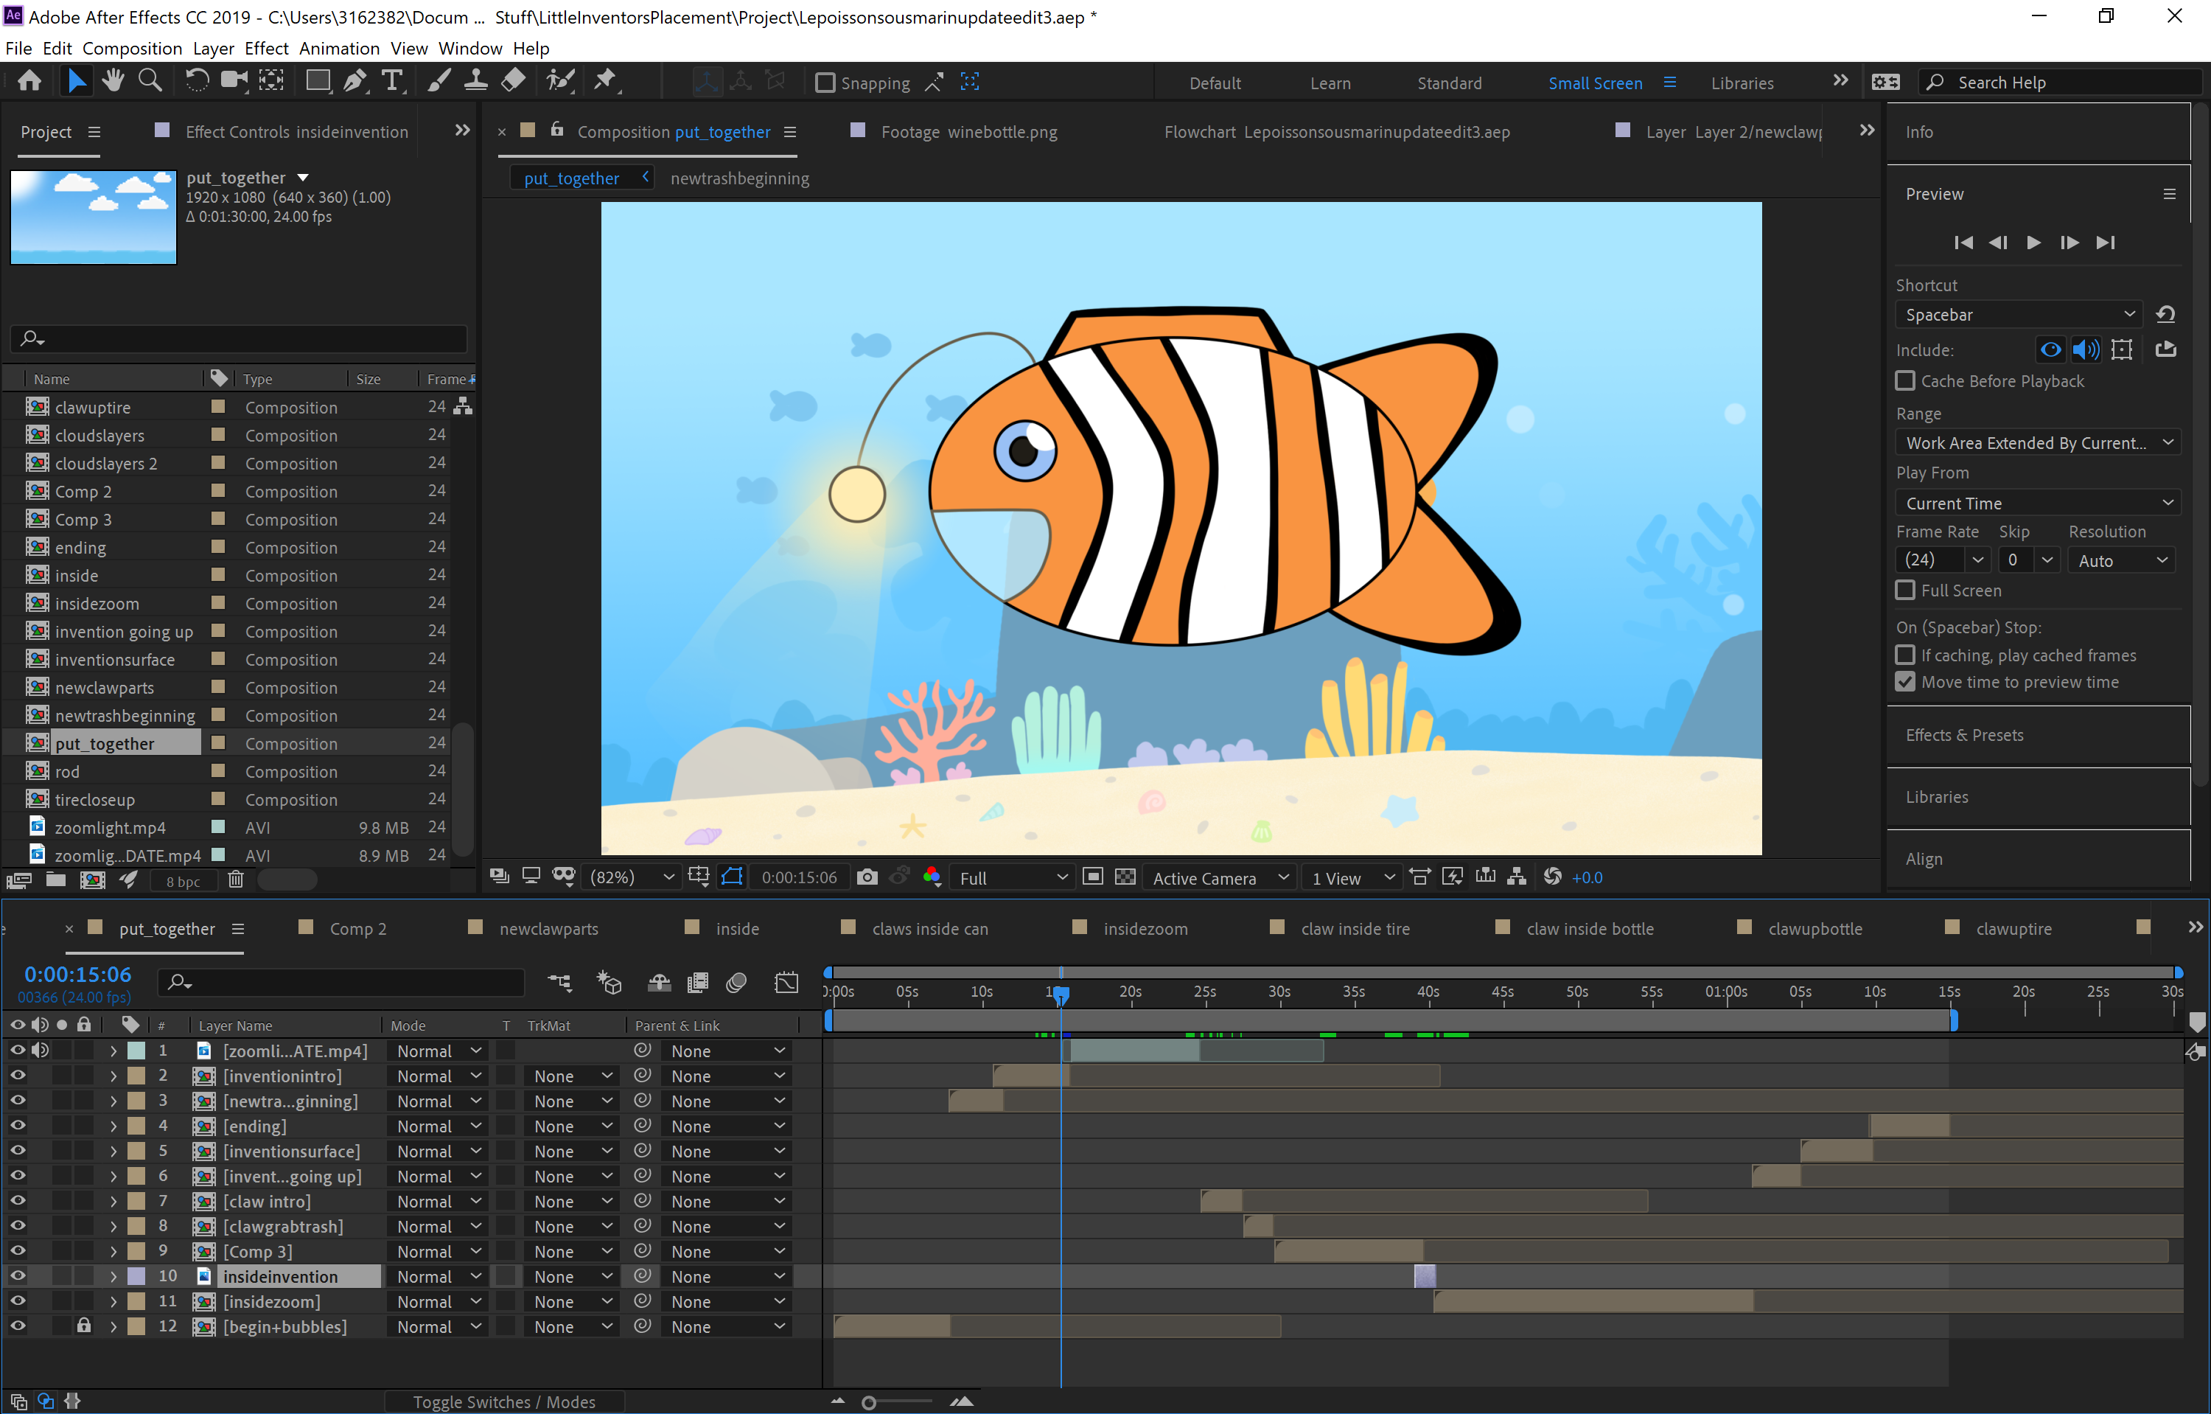This screenshot has width=2211, height=1414.
Task: Click the trash bin in Project panel
Action: (x=235, y=880)
